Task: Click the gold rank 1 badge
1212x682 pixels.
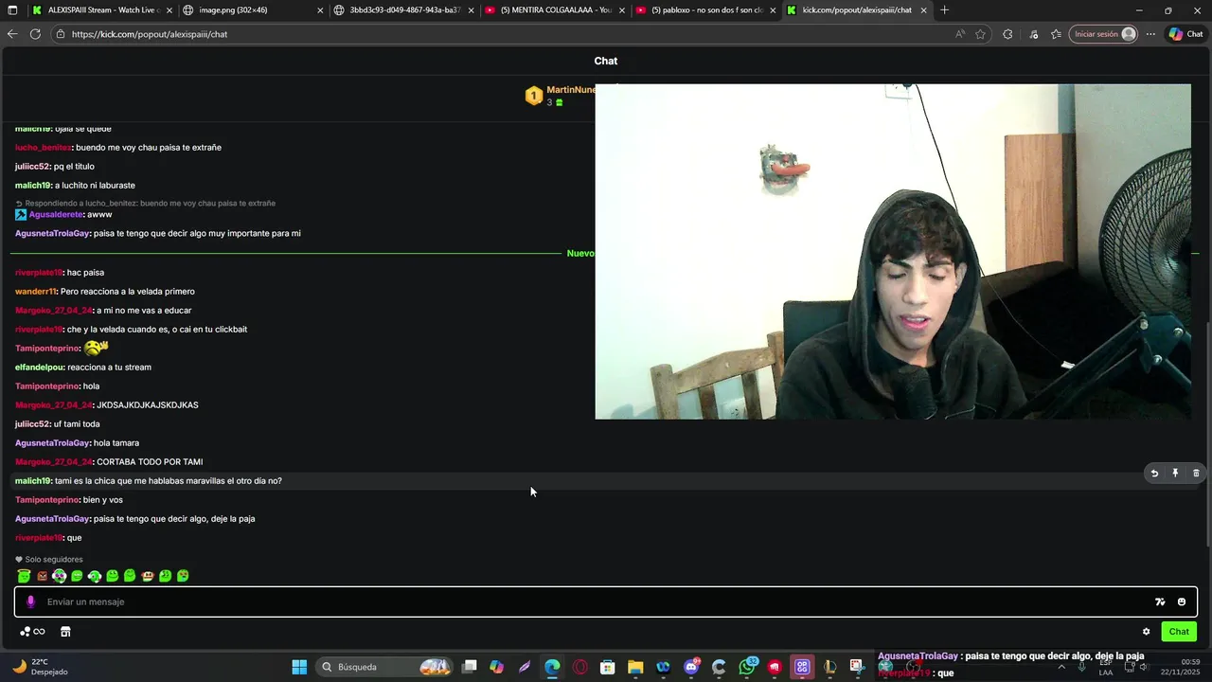Action: [534, 96]
